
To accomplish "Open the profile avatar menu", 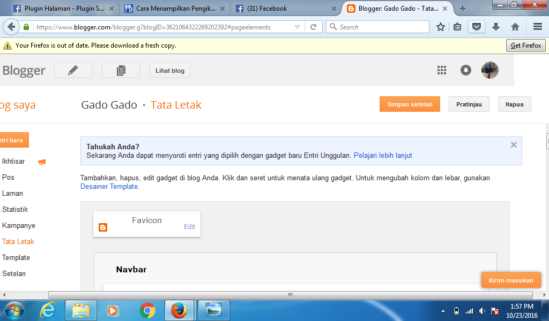I will click(x=489, y=70).
